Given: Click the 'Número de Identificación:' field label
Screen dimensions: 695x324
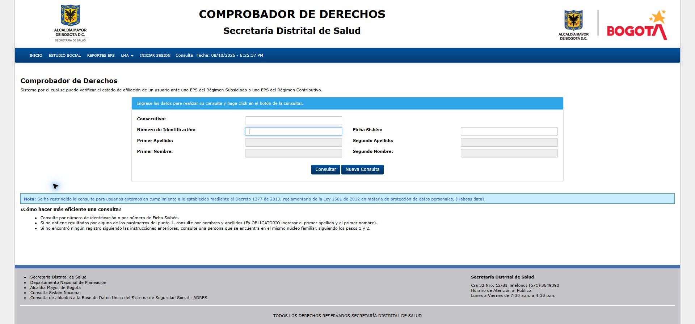Looking at the screenshot, I should (x=166, y=130).
